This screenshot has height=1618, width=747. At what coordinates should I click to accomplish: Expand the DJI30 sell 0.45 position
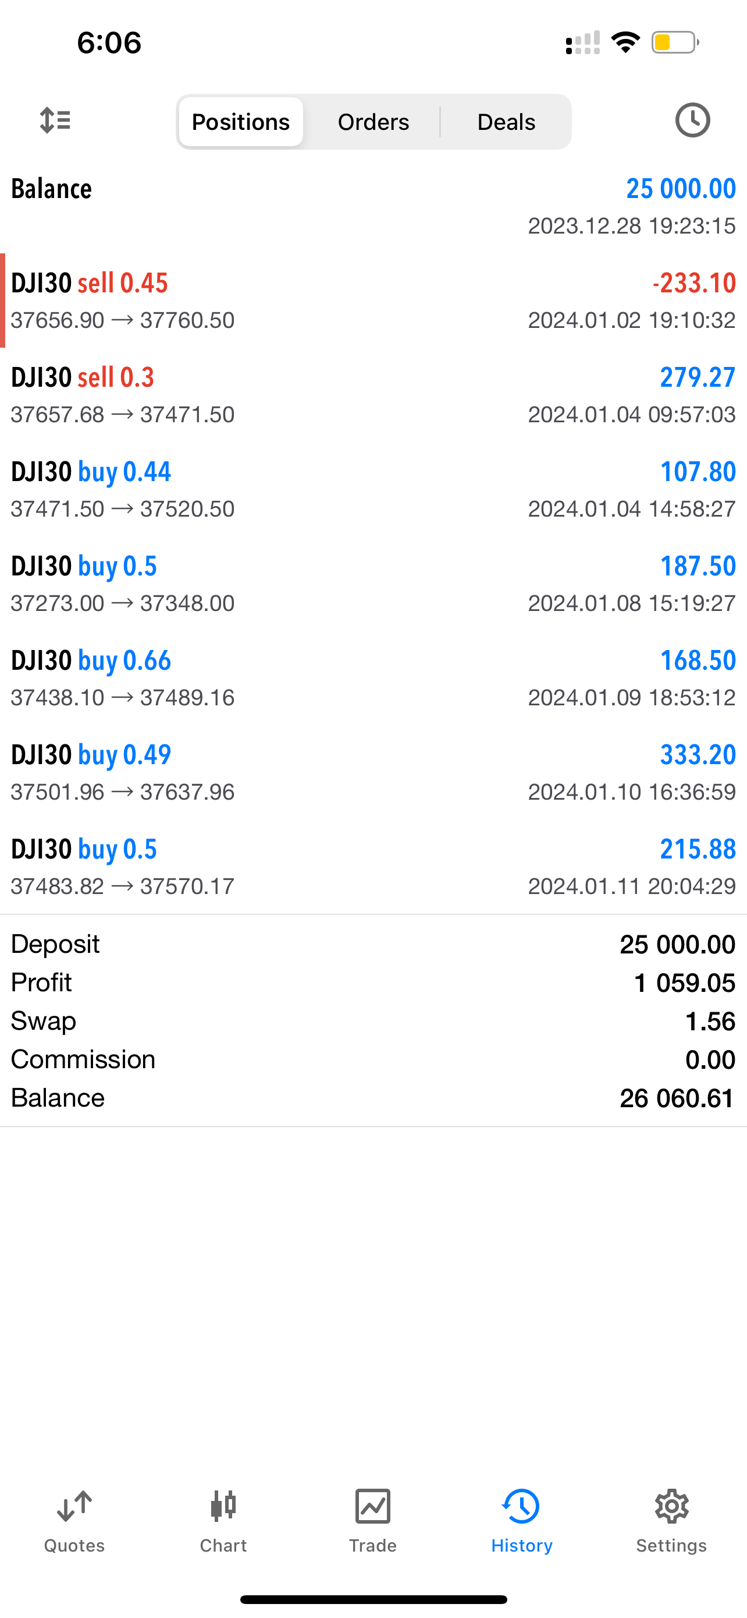pyautogui.click(x=373, y=301)
